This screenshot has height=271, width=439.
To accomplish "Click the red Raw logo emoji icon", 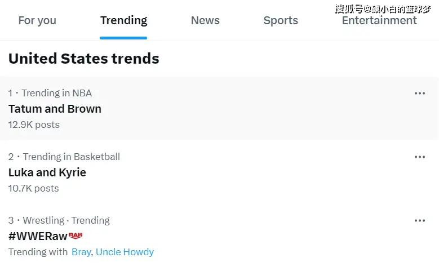I will click(76, 236).
